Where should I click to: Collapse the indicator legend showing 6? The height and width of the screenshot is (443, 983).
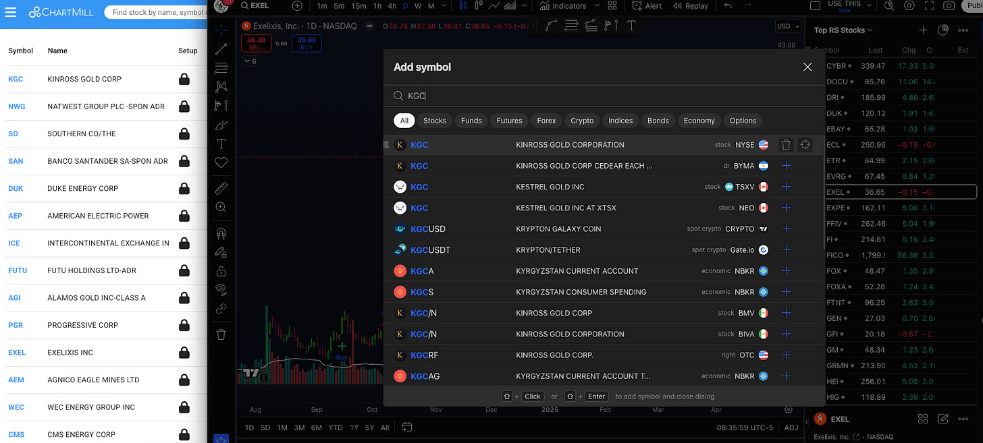(249, 61)
